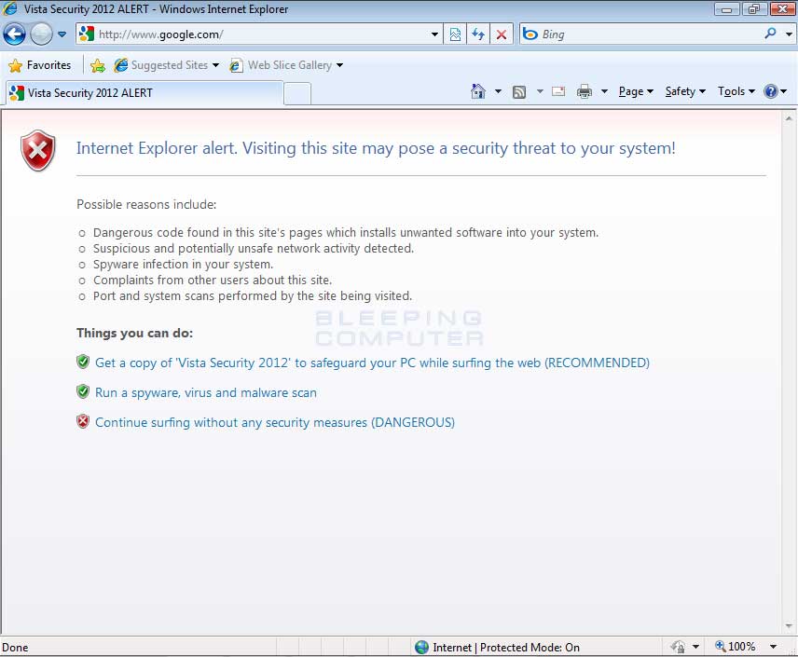Open the search provider dropdown arrow
This screenshot has height=657, width=798.
coord(789,34)
